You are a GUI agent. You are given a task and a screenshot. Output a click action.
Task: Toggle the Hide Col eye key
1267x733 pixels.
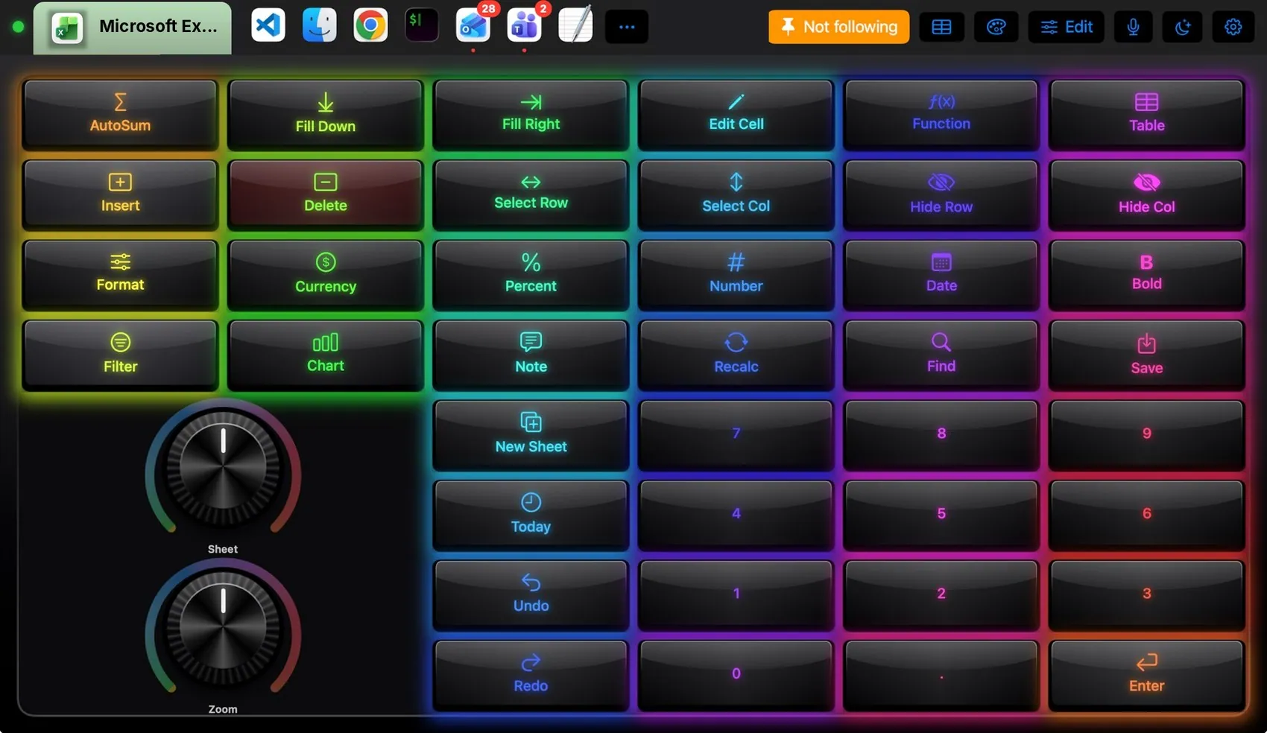[x=1146, y=194]
